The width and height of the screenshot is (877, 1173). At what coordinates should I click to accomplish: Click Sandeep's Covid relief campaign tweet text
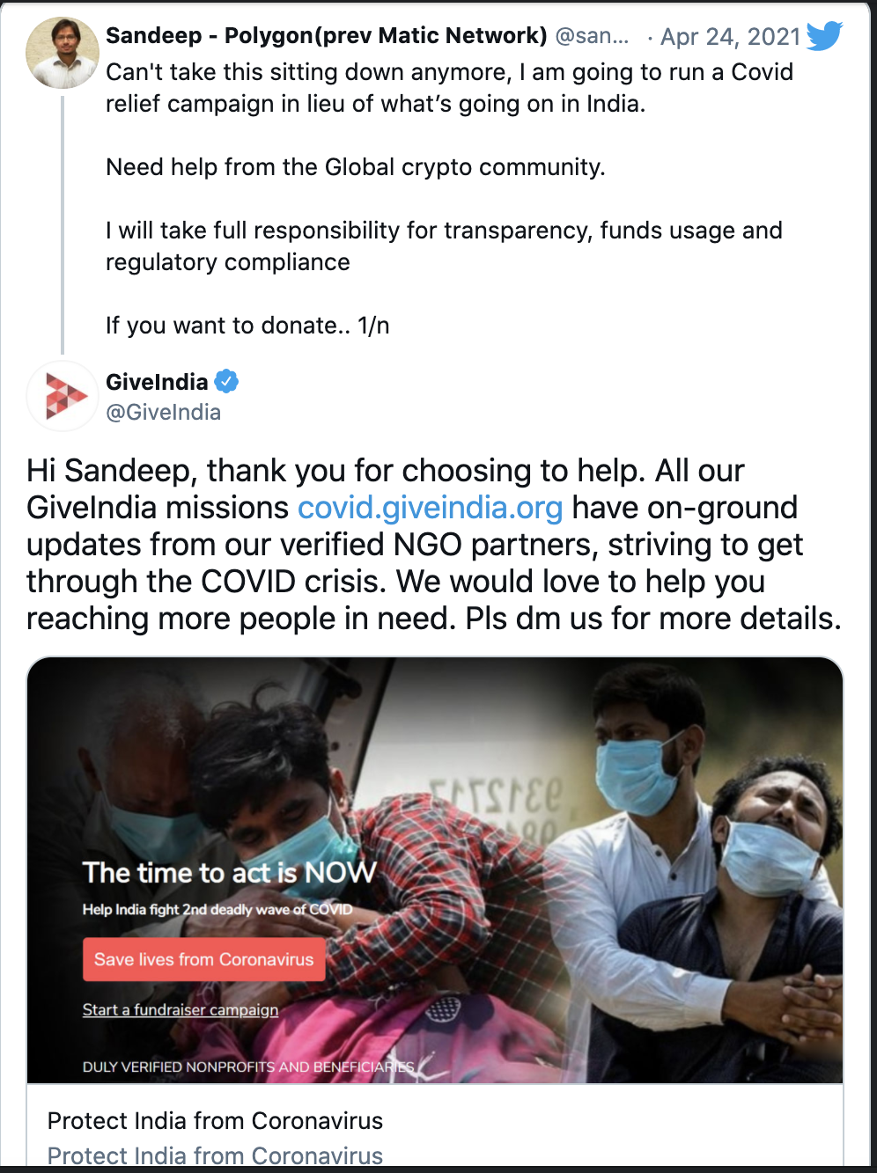coord(449,88)
